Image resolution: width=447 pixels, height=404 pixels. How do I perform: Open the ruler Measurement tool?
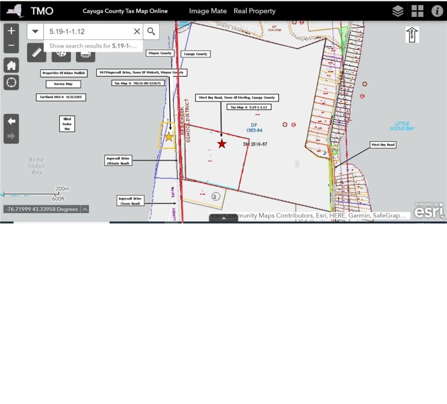pos(37,53)
